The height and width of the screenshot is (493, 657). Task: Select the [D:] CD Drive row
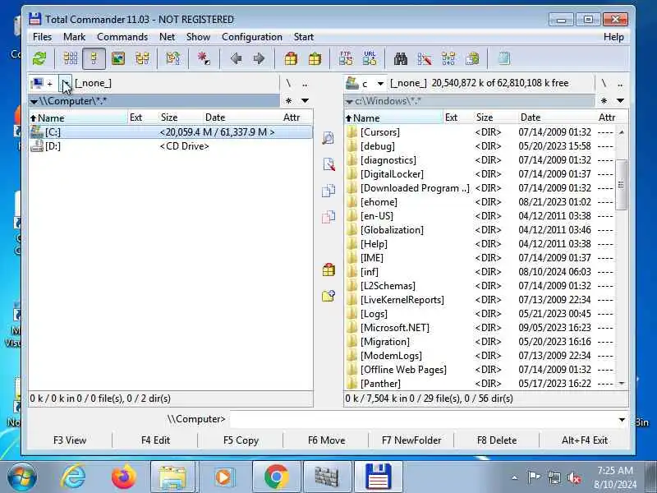[171, 146]
